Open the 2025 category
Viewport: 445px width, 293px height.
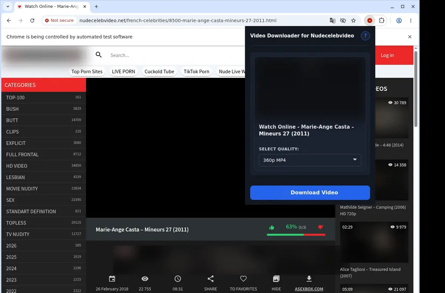(43, 257)
